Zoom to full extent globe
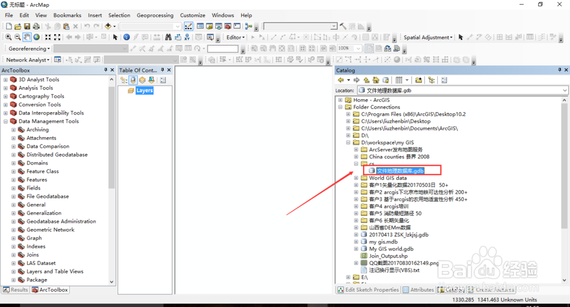The height and width of the screenshot is (307, 570). tap(36, 37)
